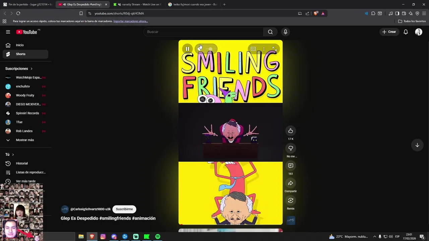The width and height of the screenshot is (429, 241).
Task: Open Woody Fruity channel
Action: click(x=25, y=95)
